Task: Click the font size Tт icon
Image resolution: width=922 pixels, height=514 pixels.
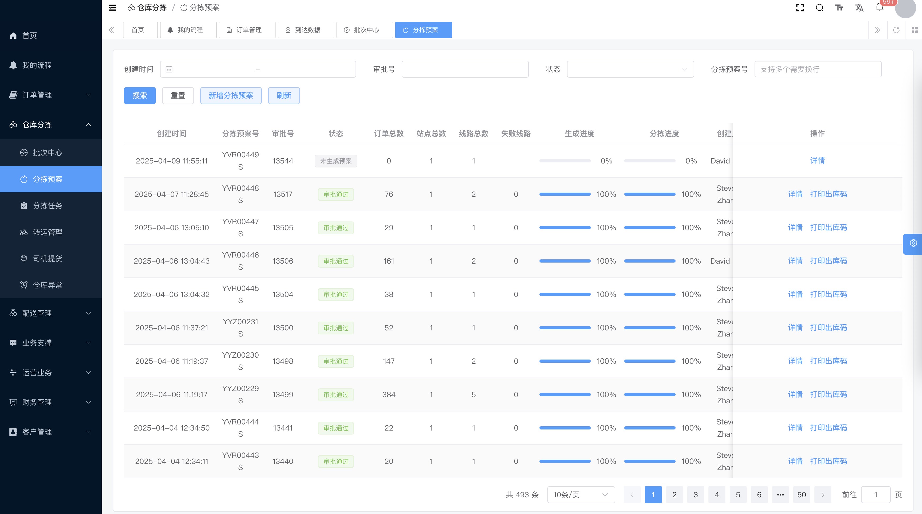Action: point(839,8)
